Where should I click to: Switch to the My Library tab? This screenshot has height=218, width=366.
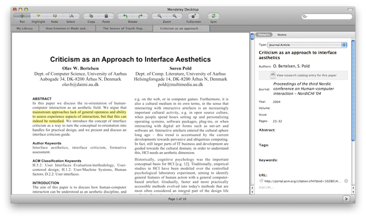tap(25, 28)
